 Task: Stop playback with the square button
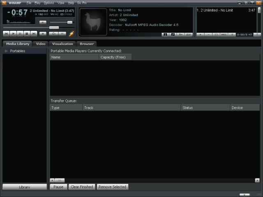coord(27,34)
